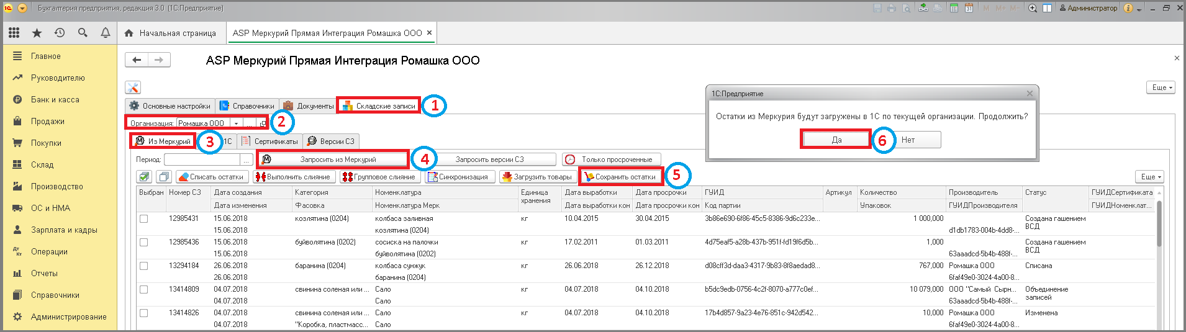Open period selection ellipsis button
The width and height of the screenshot is (1186, 332).
(246, 159)
